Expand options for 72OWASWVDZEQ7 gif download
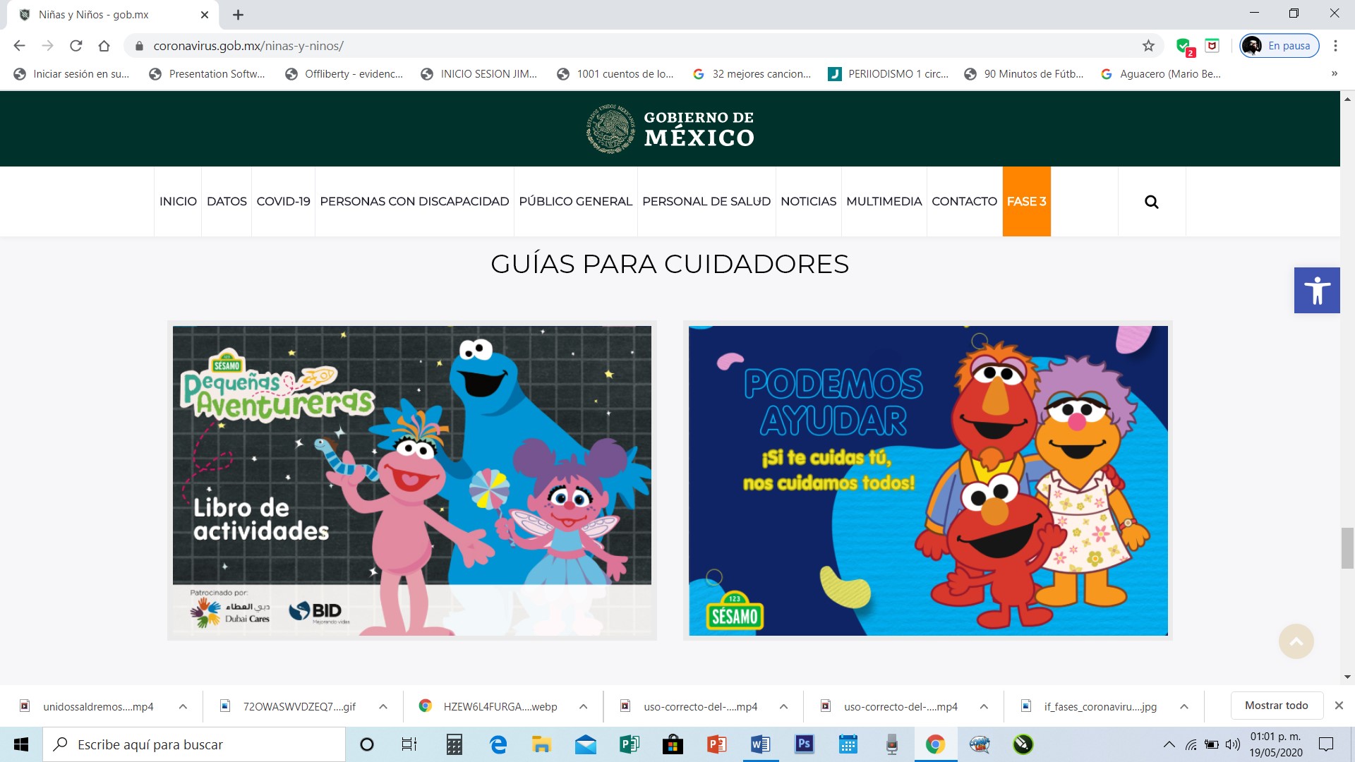Screen dimensions: 1355x762 [383, 706]
